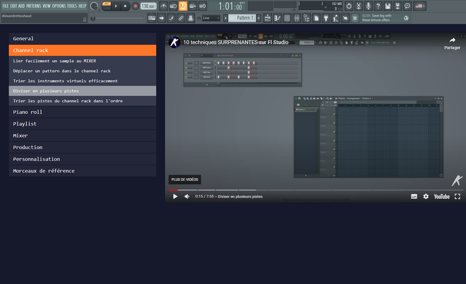Click the PLUS DE VIDÉOS button
466x284 pixels.
tap(185, 179)
